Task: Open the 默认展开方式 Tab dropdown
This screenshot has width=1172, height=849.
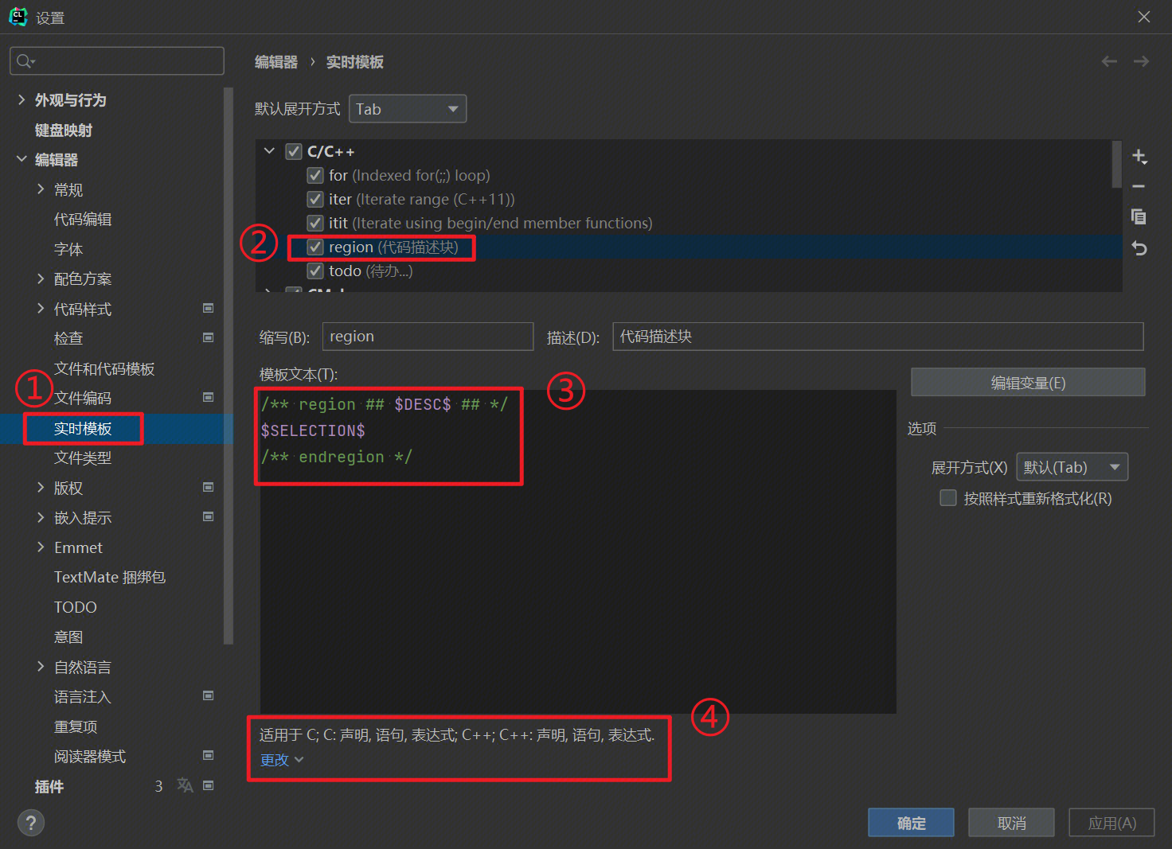Action: coord(408,109)
